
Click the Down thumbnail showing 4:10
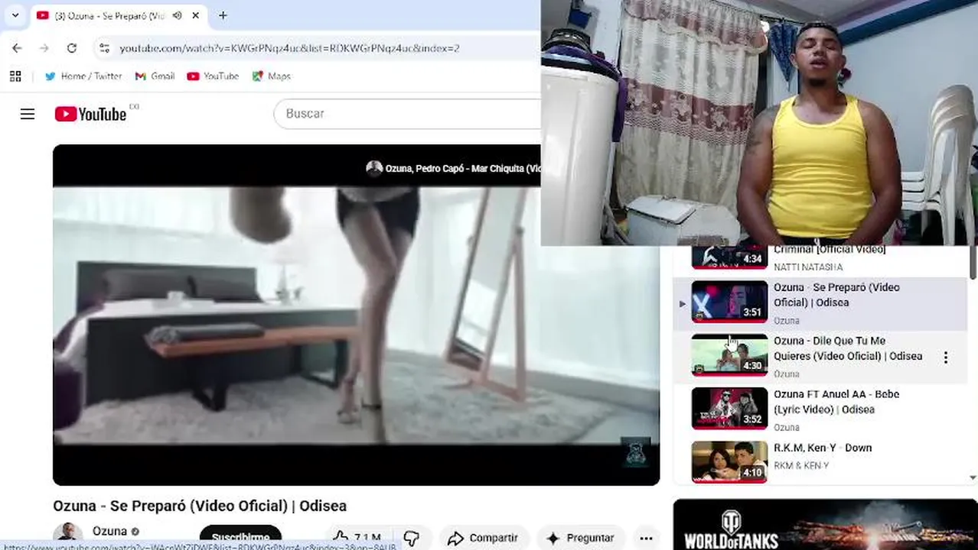(729, 461)
